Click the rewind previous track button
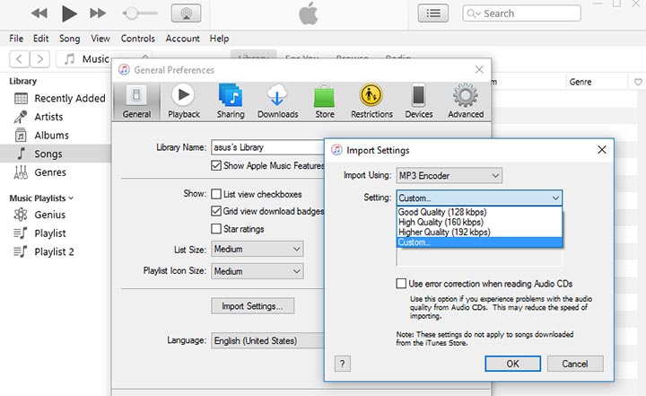 tap(39, 13)
